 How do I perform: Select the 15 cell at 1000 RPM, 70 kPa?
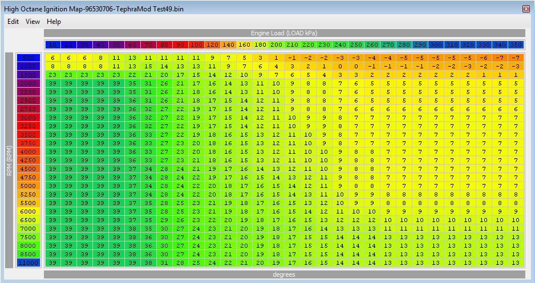click(x=148, y=66)
